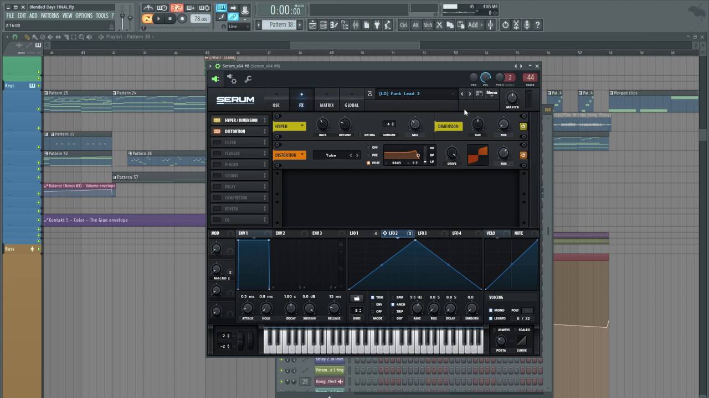Screen dimensions: 709x398
Task: Click the Serum wrapper wrench icon
Action: click(248, 79)
